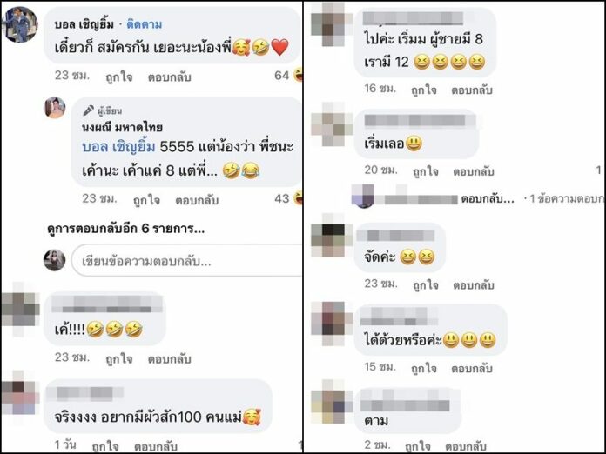
Task: Like the เค้!!!! comment
Action: point(119,358)
